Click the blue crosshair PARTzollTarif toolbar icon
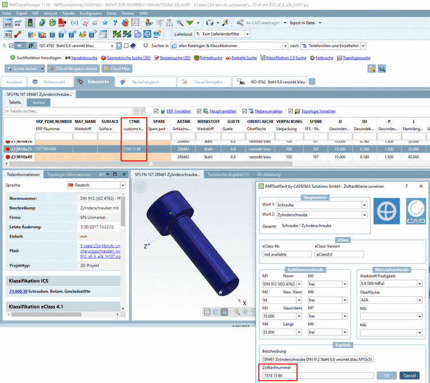Viewport: 430px width, 383px height. 147,34
